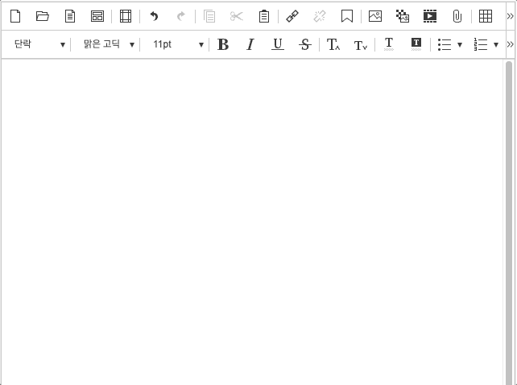Insert a hyperlink with the chain icon

pyautogui.click(x=292, y=16)
